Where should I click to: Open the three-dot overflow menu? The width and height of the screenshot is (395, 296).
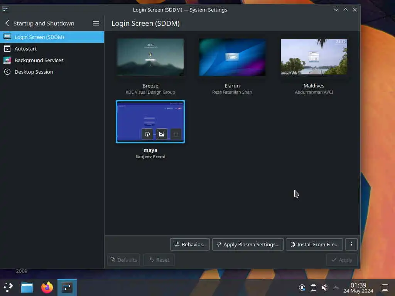(351, 244)
